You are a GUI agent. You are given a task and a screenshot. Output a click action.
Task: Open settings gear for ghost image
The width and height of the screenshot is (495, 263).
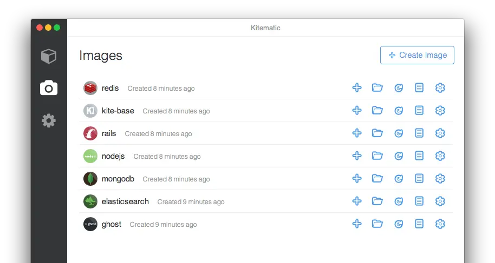coord(440,224)
